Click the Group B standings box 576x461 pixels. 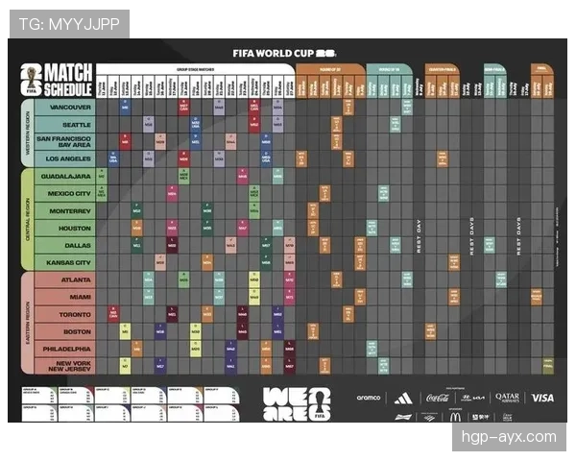[76, 396]
